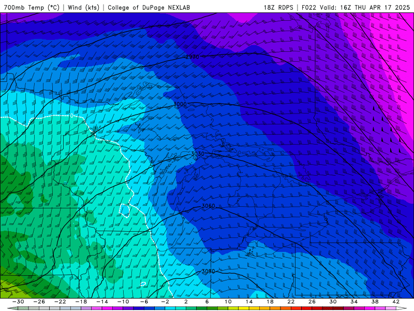Select the positive 14 color scale label
414x311 pixels.
tap(249, 302)
